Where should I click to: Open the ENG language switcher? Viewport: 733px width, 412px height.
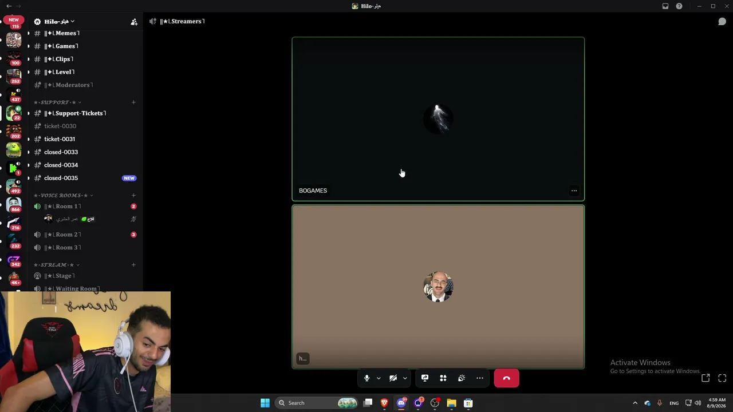pyautogui.click(x=674, y=403)
